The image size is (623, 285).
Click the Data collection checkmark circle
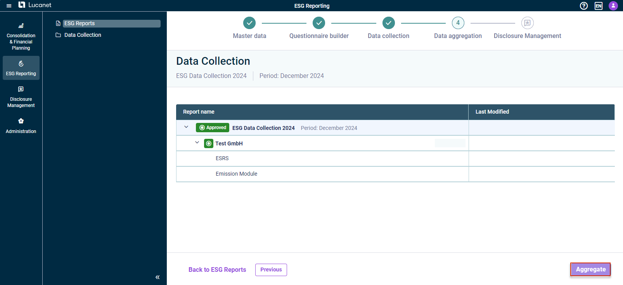[388, 23]
